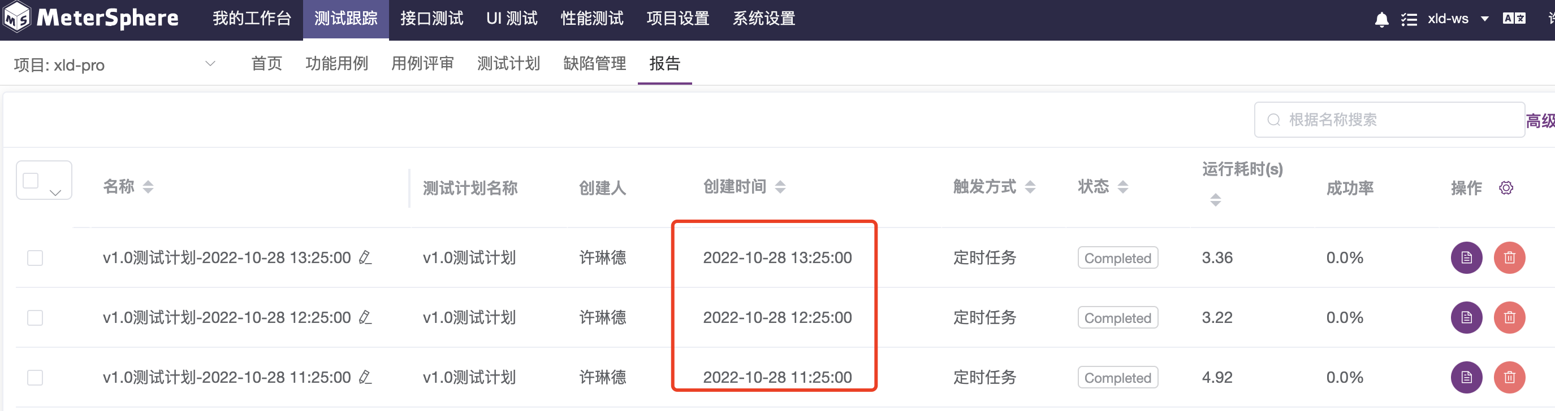Check the 11:25:00 report row

click(34, 377)
